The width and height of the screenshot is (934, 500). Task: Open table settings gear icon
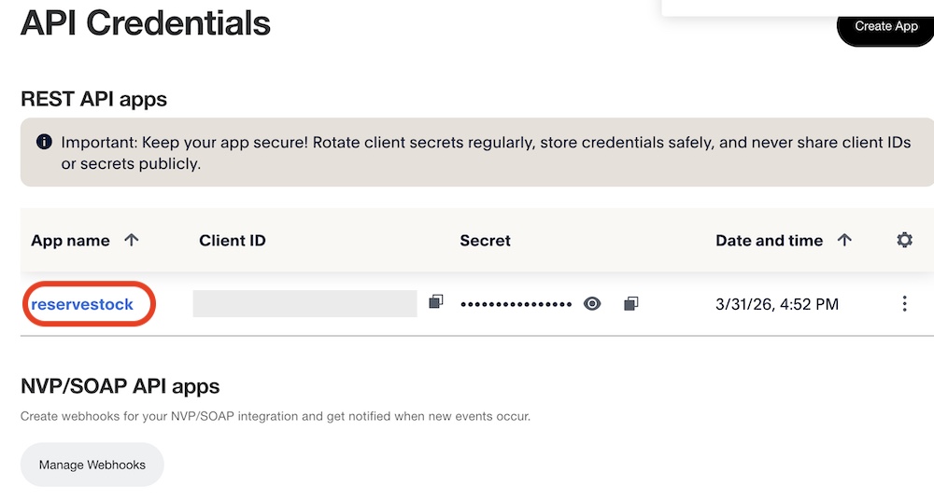(904, 240)
